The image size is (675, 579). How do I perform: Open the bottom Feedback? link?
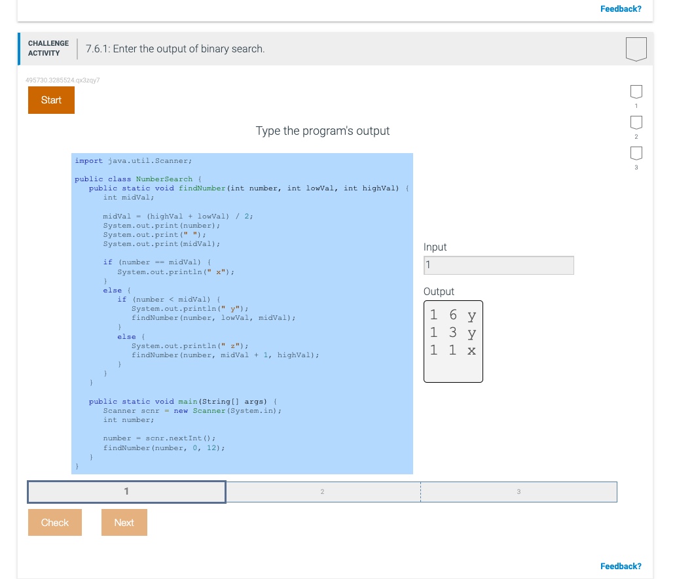coord(621,565)
